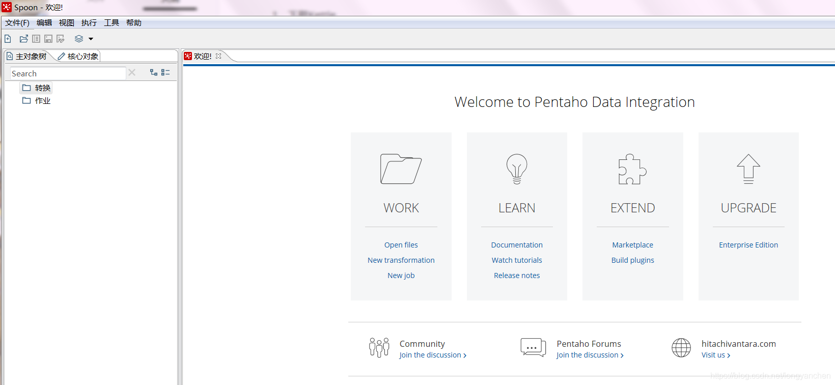Click the WORK folder icon
The width and height of the screenshot is (835, 385).
coord(401,169)
